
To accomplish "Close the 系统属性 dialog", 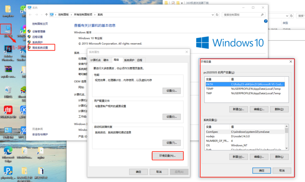I will point(187,52).
